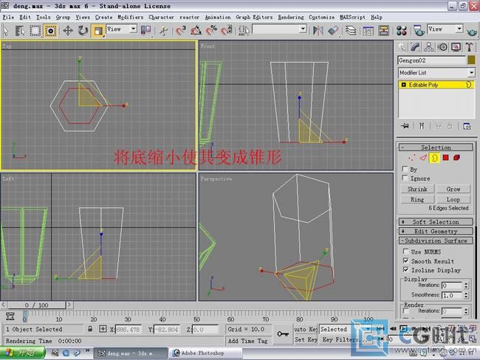
Task: Open Named Selection Sets editor
Action: pyautogui.click(x=244, y=30)
